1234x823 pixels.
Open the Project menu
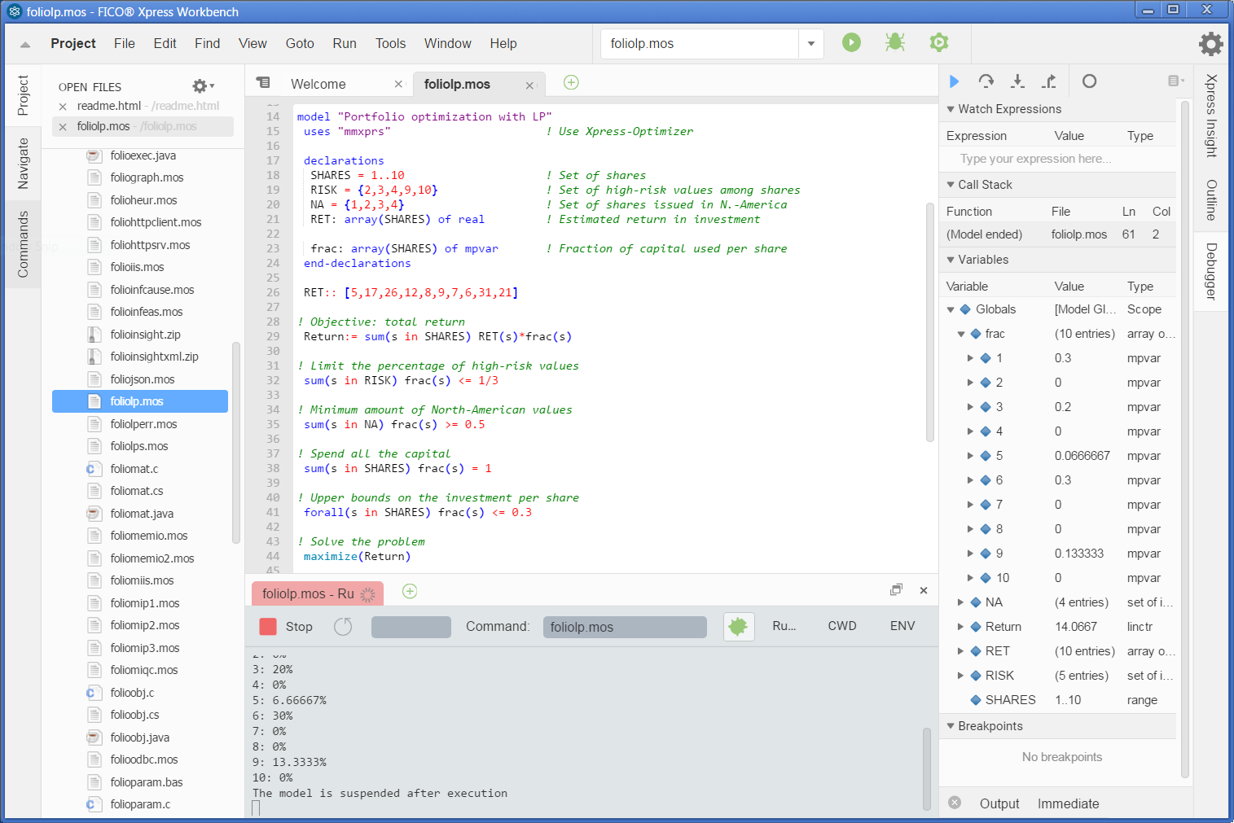(x=73, y=44)
